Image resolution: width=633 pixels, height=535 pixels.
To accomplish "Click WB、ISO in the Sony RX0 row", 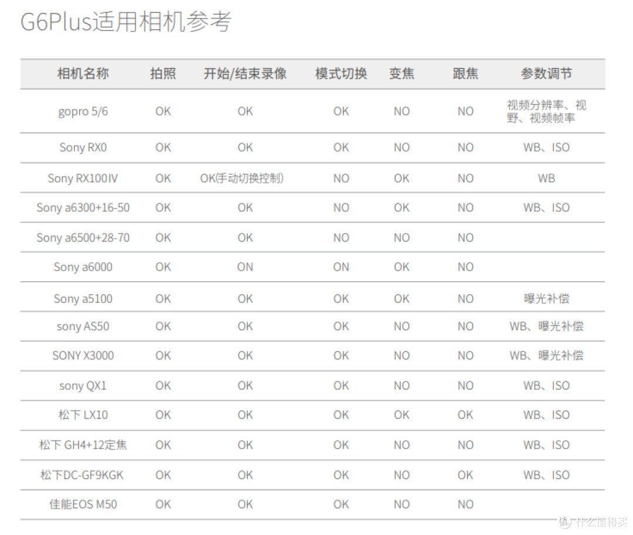I will (x=546, y=148).
